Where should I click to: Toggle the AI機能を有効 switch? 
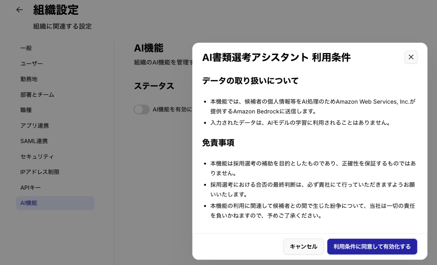[142, 110]
